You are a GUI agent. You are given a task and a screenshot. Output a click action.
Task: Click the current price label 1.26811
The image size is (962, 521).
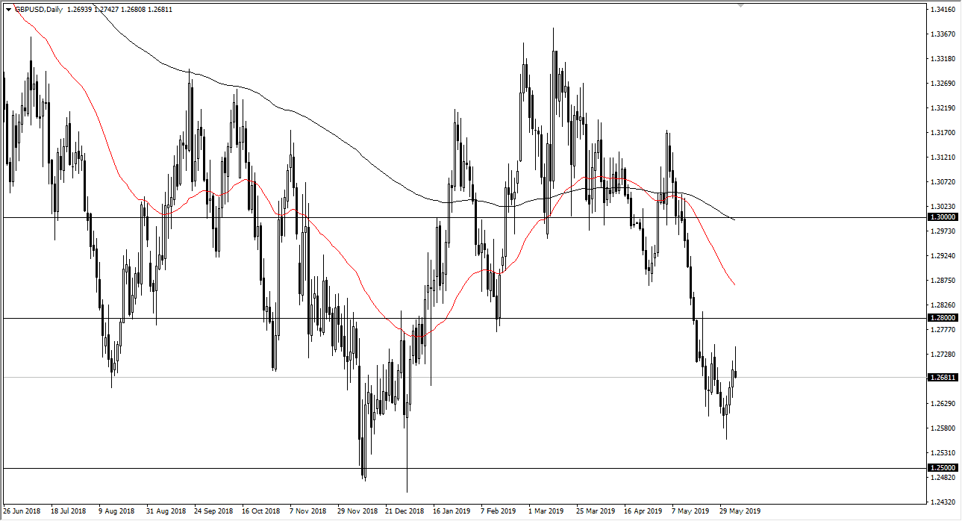pyautogui.click(x=943, y=378)
